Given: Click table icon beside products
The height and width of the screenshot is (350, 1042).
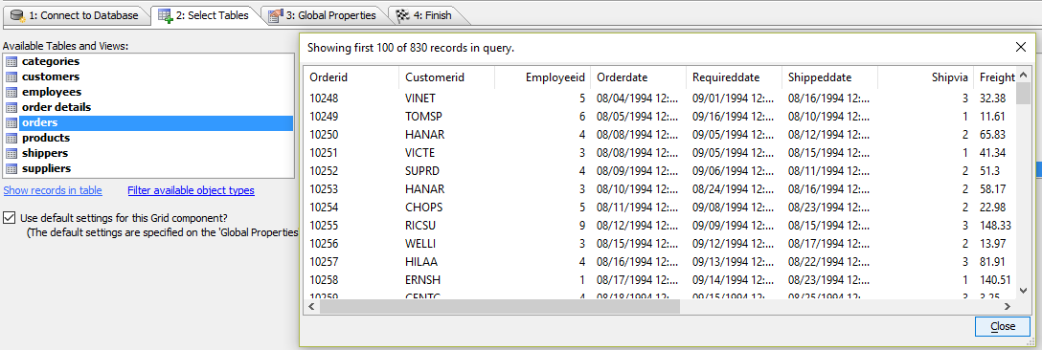Looking at the screenshot, I should 11,138.
